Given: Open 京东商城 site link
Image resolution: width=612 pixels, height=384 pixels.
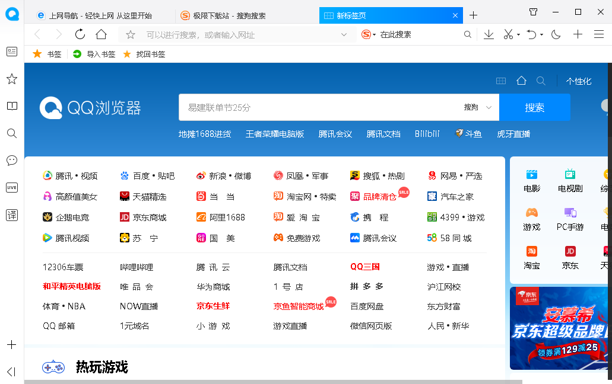Looking at the screenshot, I should (143, 217).
